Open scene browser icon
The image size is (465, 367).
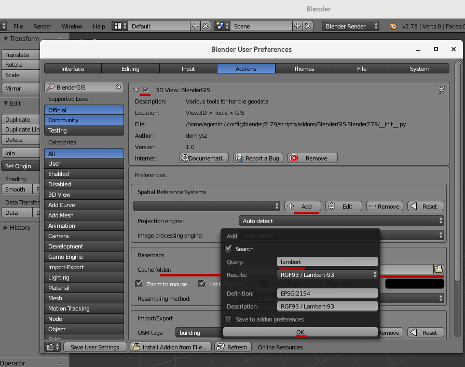pyautogui.click(x=222, y=26)
